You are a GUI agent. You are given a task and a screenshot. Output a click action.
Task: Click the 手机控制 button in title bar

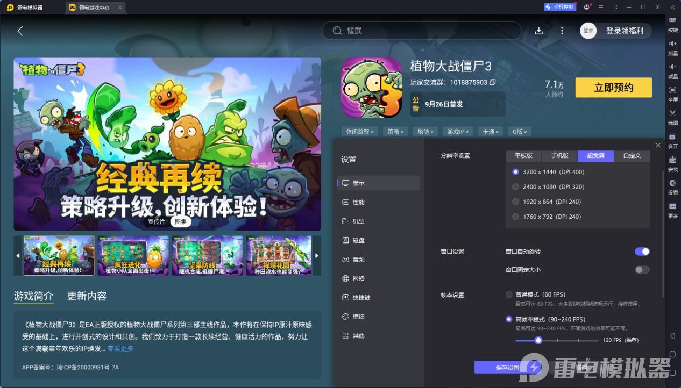[559, 7]
